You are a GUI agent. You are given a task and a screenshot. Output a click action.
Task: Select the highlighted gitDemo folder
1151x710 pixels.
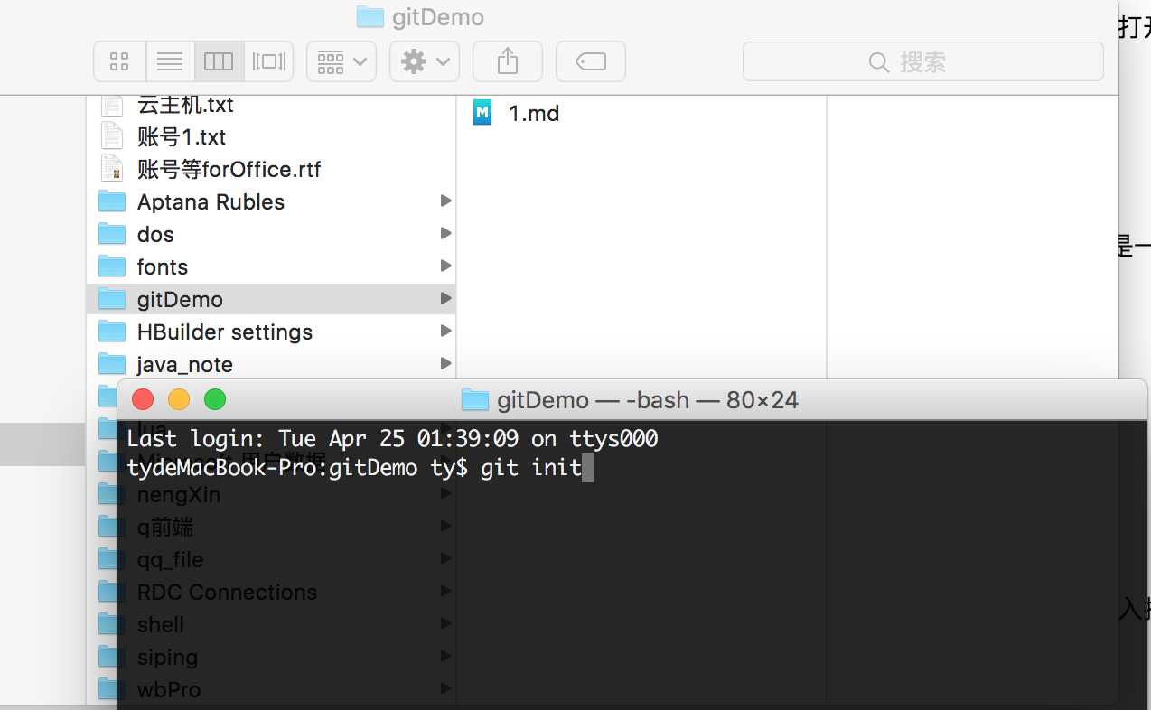point(180,300)
